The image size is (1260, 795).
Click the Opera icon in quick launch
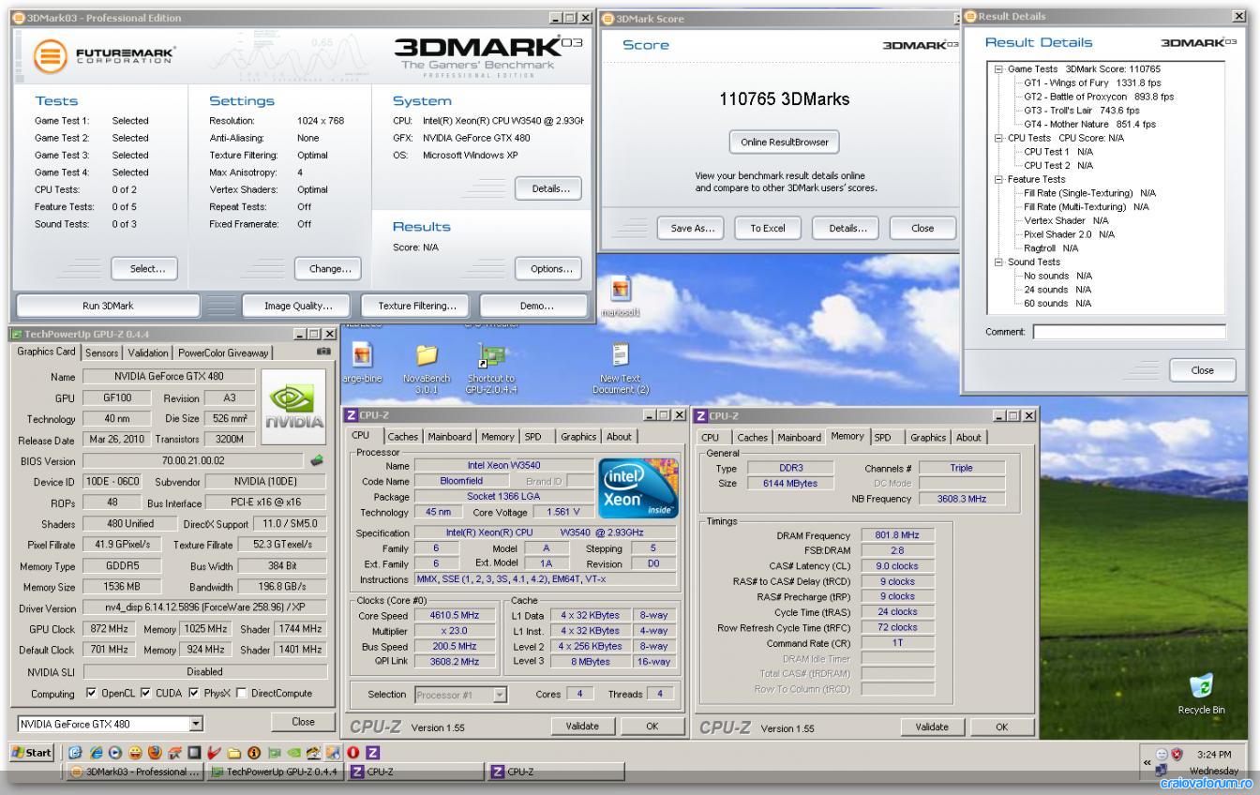[353, 753]
